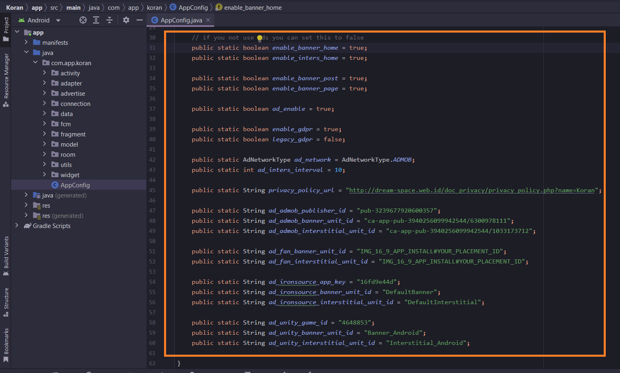Open the Build Variants tool window
This screenshot has width=620, height=373.
pyautogui.click(x=6, y=255)
